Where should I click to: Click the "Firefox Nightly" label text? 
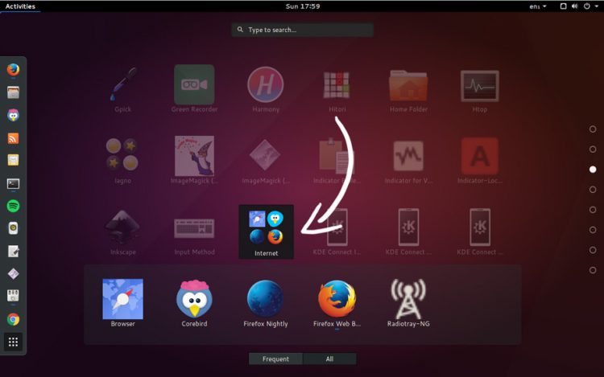pyautogui.click(x=266, y=324)
